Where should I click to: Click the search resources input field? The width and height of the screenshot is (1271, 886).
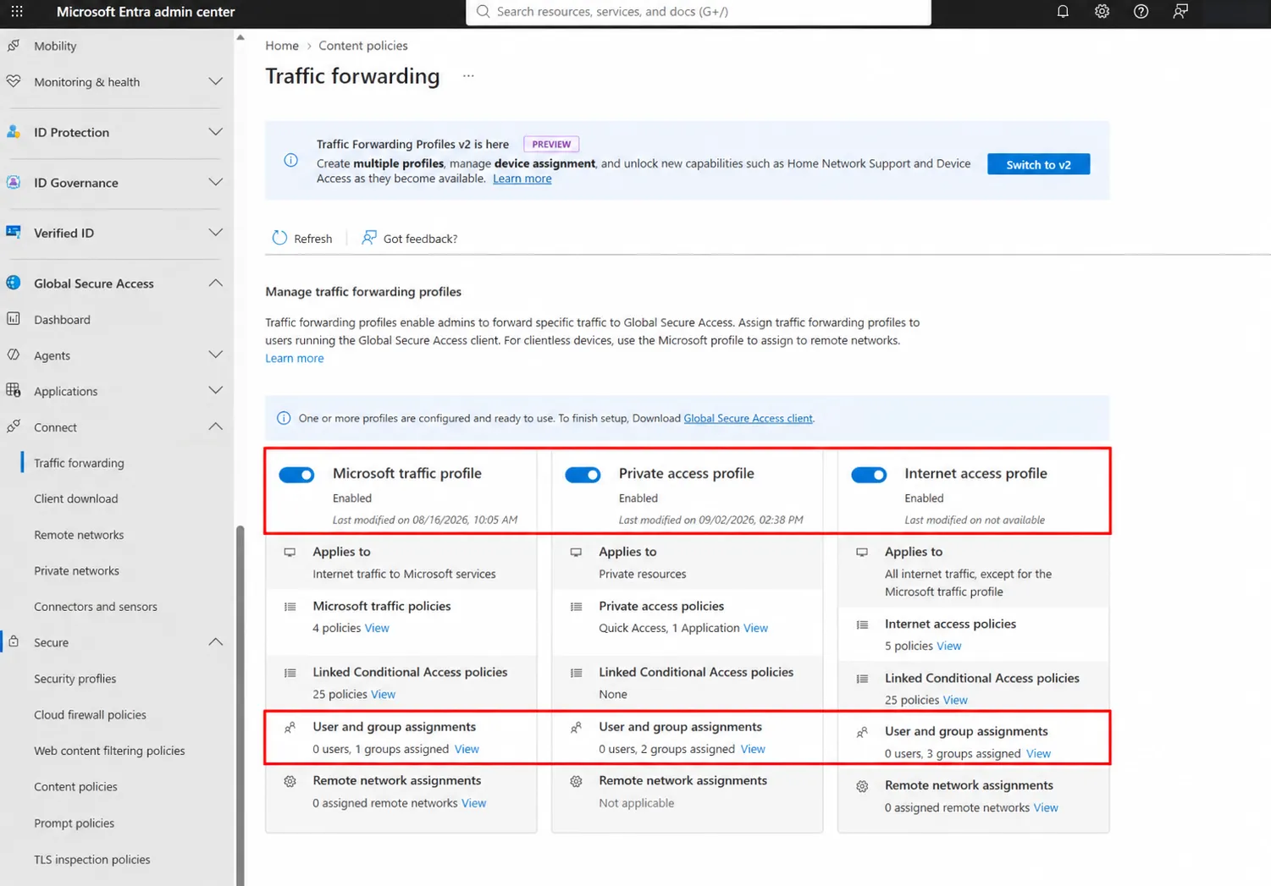point(699,12)
